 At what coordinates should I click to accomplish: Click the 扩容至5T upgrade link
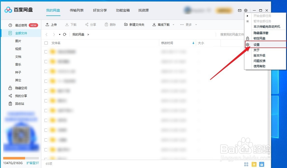pyautogui.click(x=32, y=162)
